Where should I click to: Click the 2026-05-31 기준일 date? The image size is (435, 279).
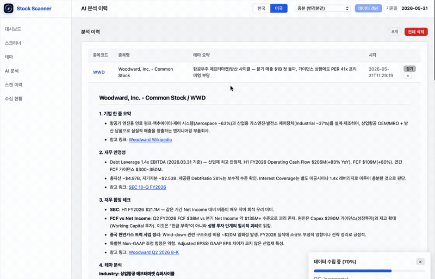click(x=414, y=8)
